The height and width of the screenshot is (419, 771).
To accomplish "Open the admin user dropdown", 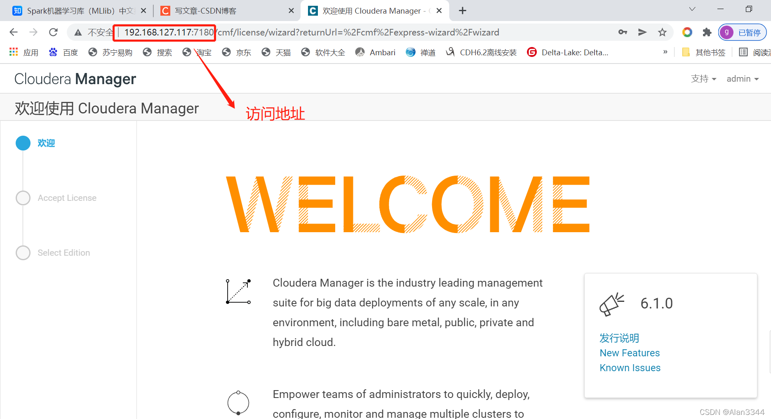I will (743, 79).
